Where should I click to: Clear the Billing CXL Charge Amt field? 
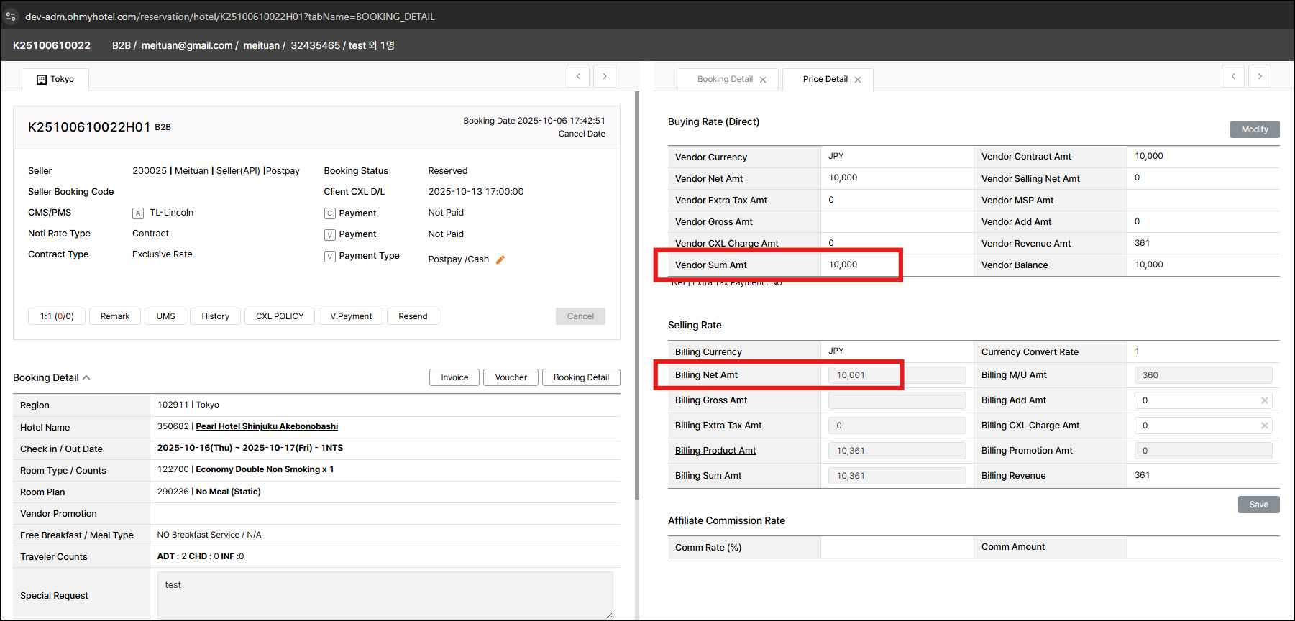coord(1264,425)
